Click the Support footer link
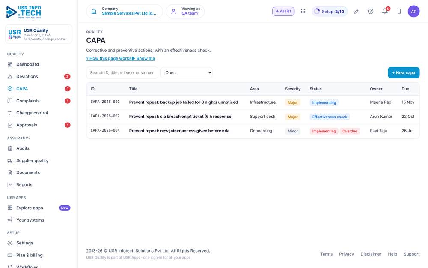428x268 pixels. pos(412,254)
